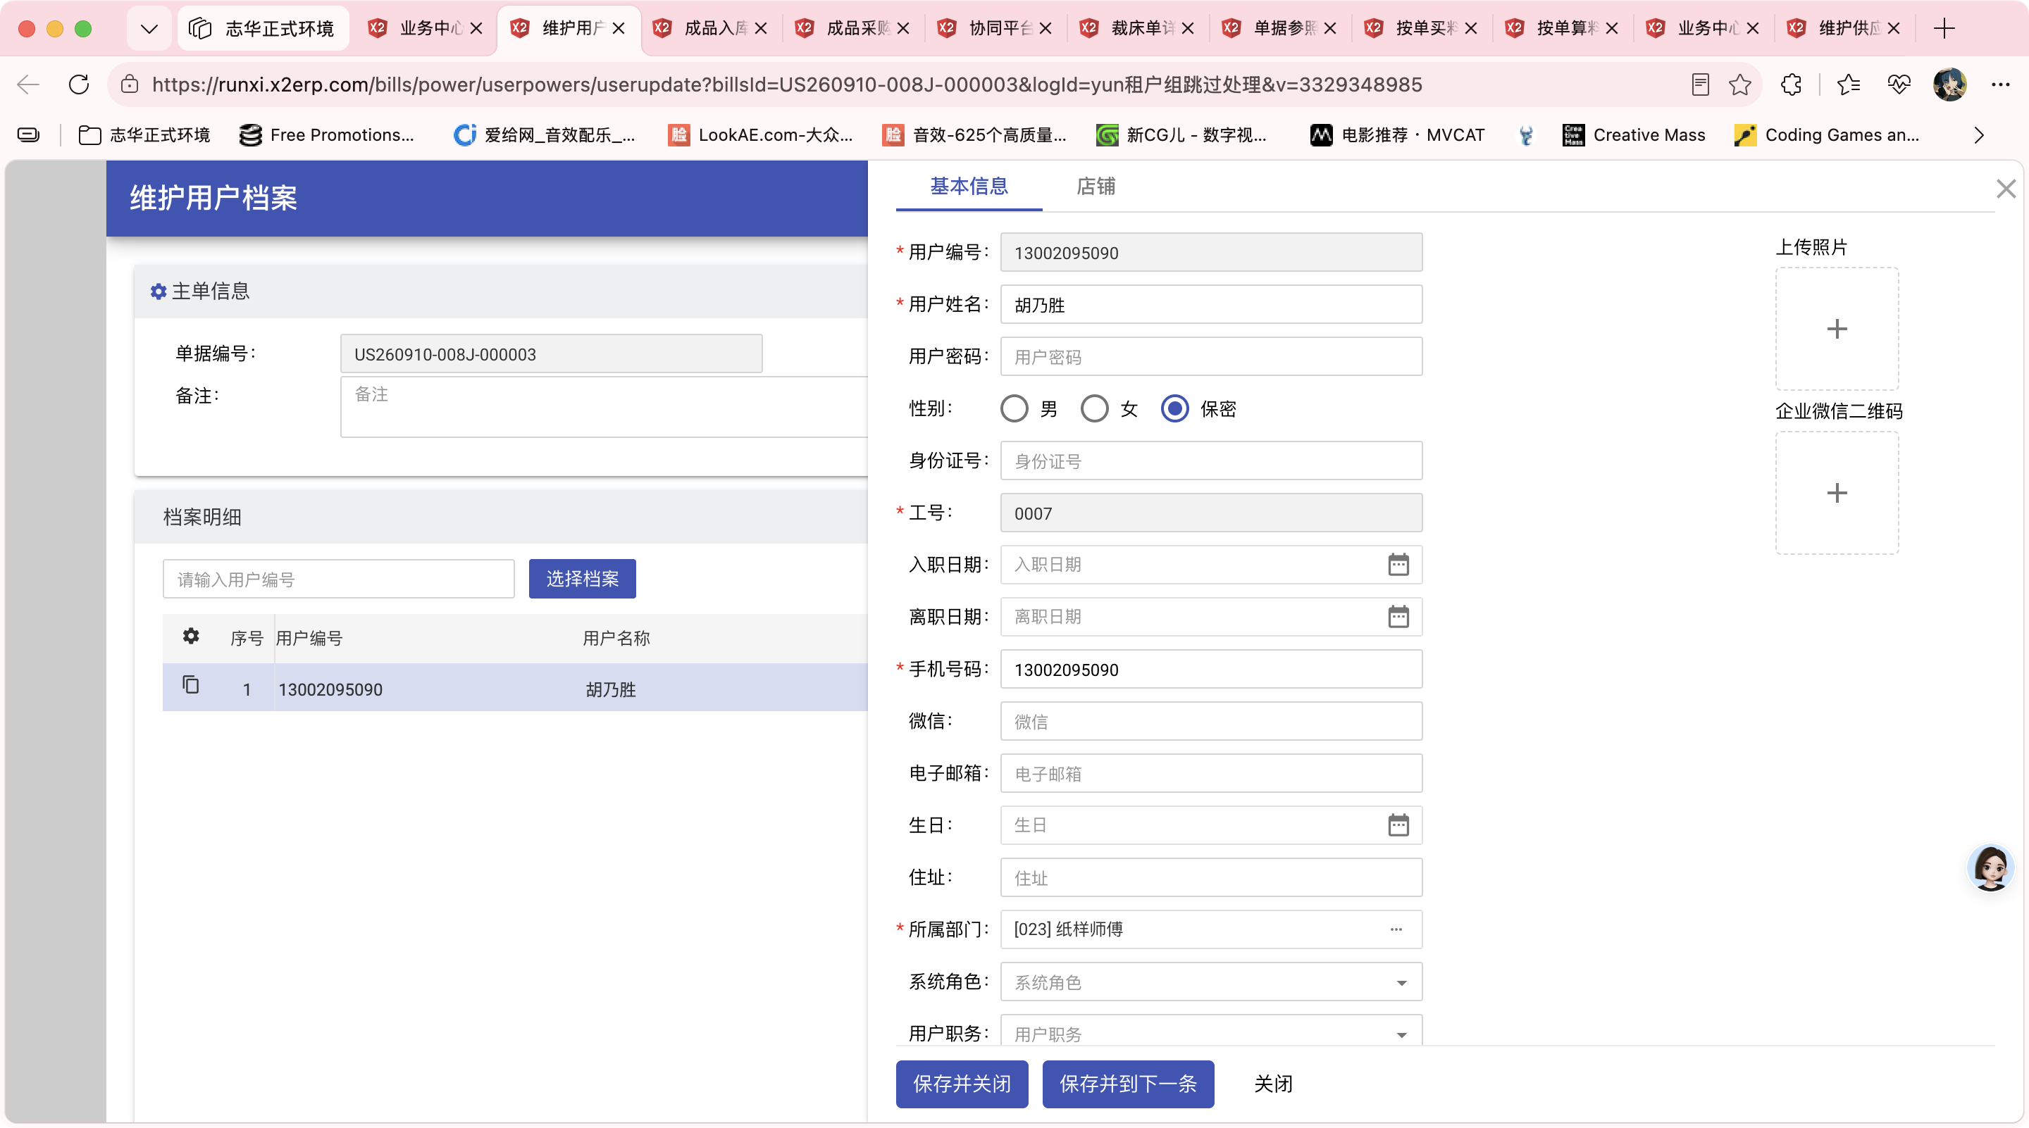Image resolution: width=2029 pixels, height=1128 pixels.
Task: Open the favorites list icon
Action: [1848, 84]
